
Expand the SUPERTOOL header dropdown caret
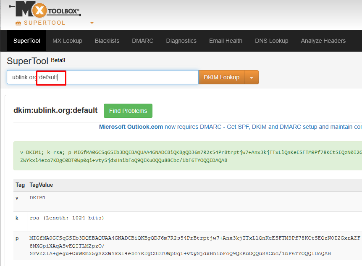[92, 23]
